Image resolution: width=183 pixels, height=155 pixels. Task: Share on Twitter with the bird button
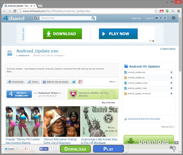[x=74, y=82]
